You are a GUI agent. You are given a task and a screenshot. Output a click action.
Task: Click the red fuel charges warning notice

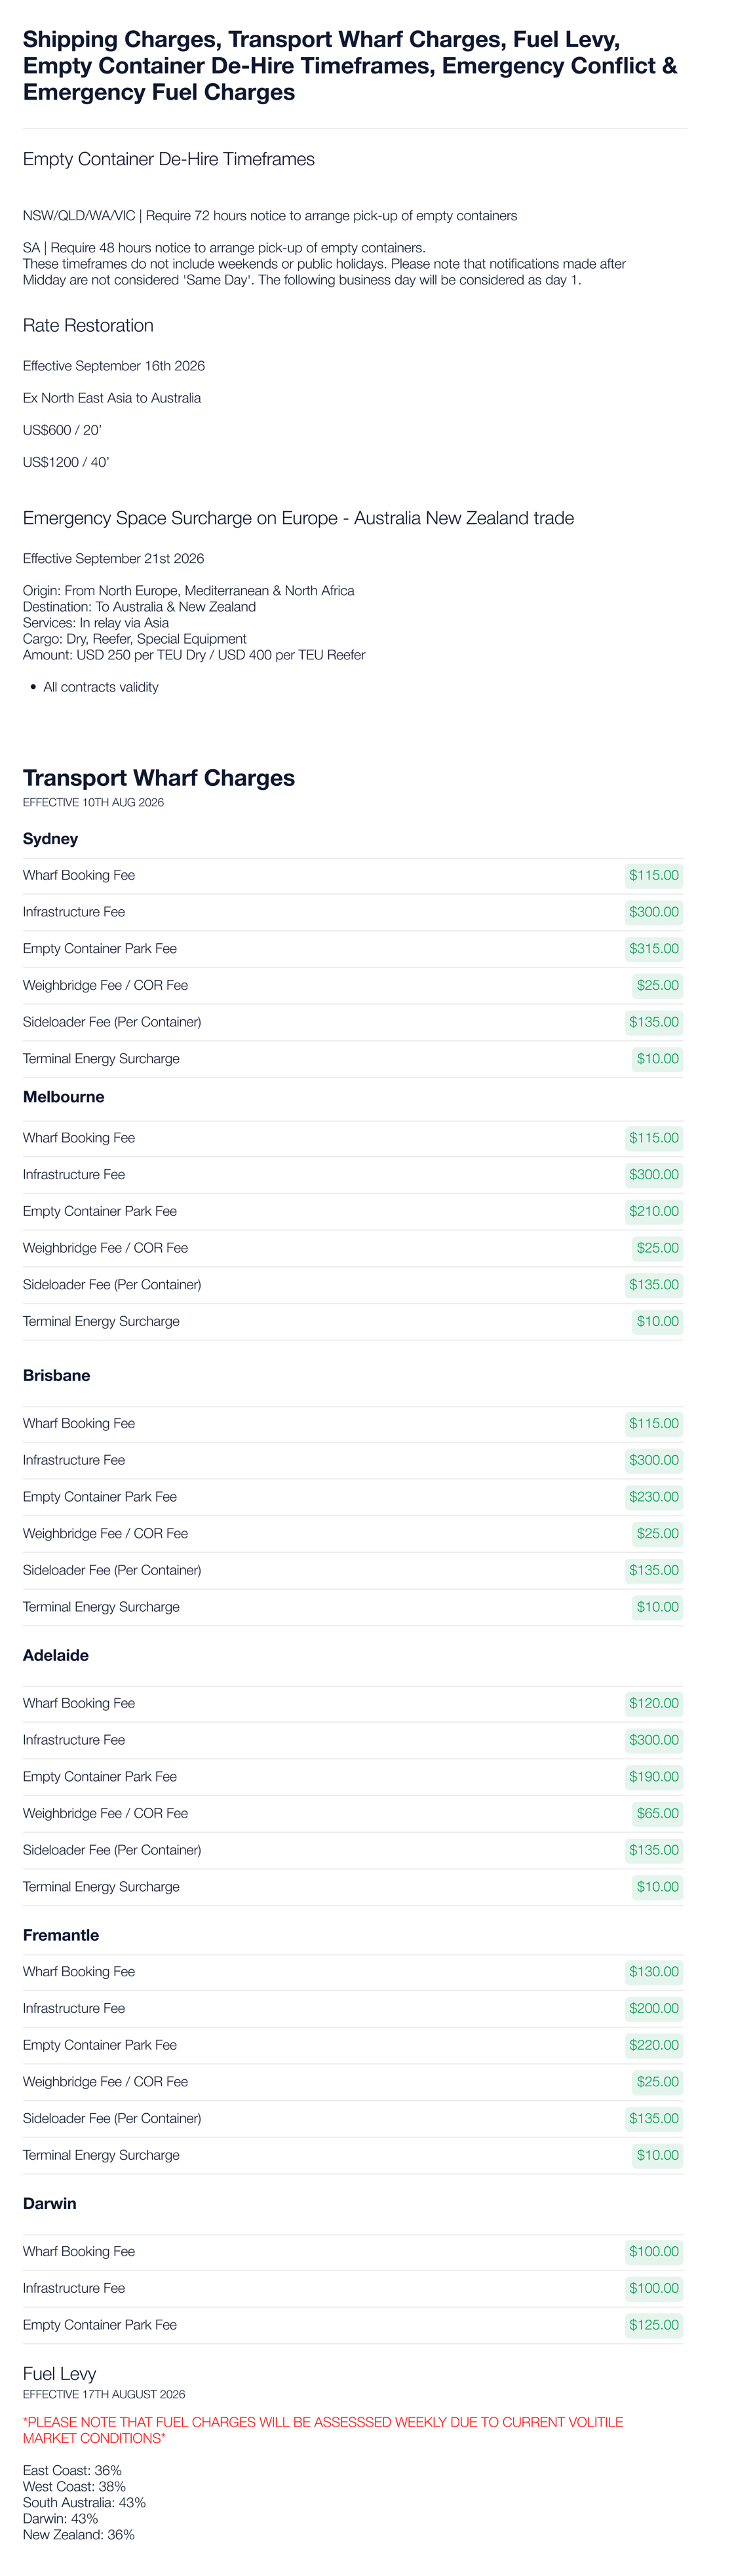pyautogui.click(x=323, y=2430)
